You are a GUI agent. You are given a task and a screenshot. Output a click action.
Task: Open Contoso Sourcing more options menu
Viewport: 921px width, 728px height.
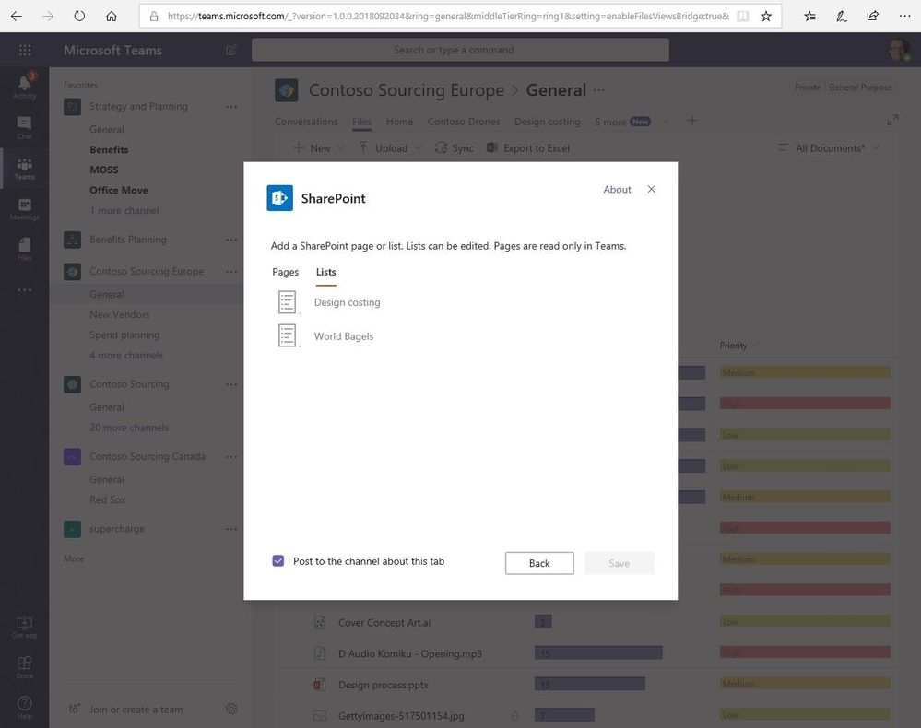(x=231, y=384)
